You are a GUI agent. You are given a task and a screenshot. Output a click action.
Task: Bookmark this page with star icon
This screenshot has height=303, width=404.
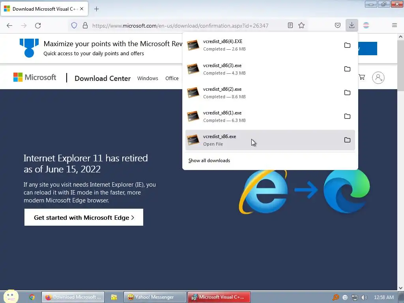click(301, 25)
